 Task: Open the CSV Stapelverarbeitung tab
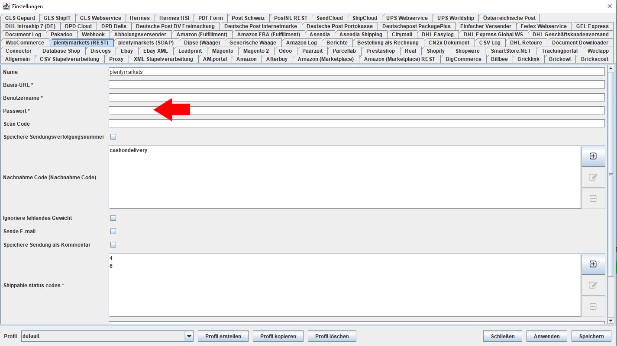(69, 59)
